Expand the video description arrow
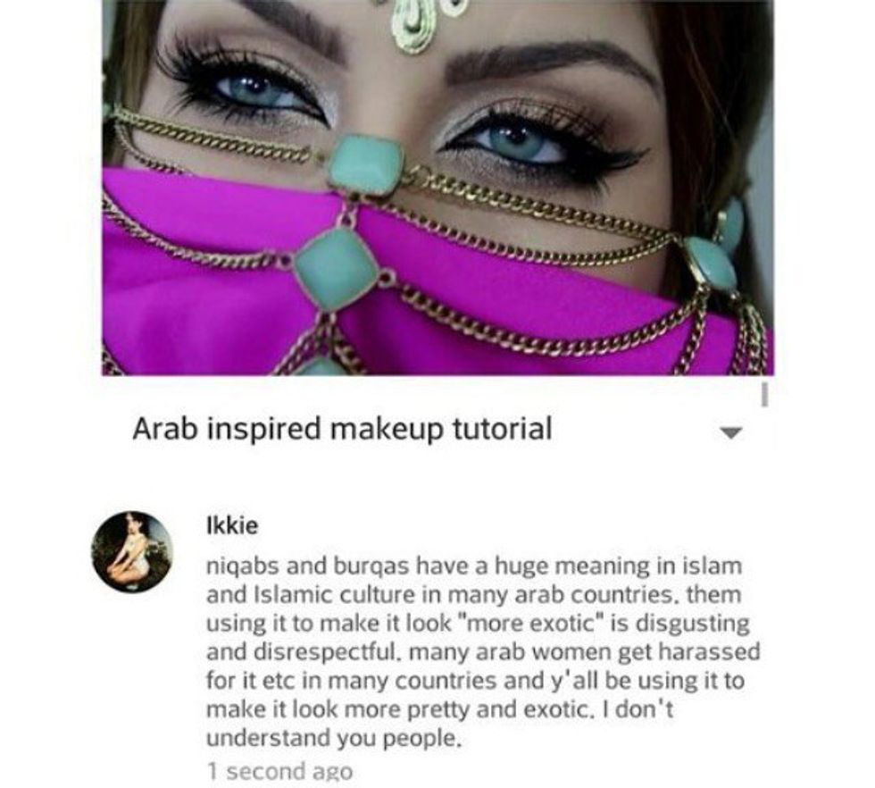 (x=730, y=432)
